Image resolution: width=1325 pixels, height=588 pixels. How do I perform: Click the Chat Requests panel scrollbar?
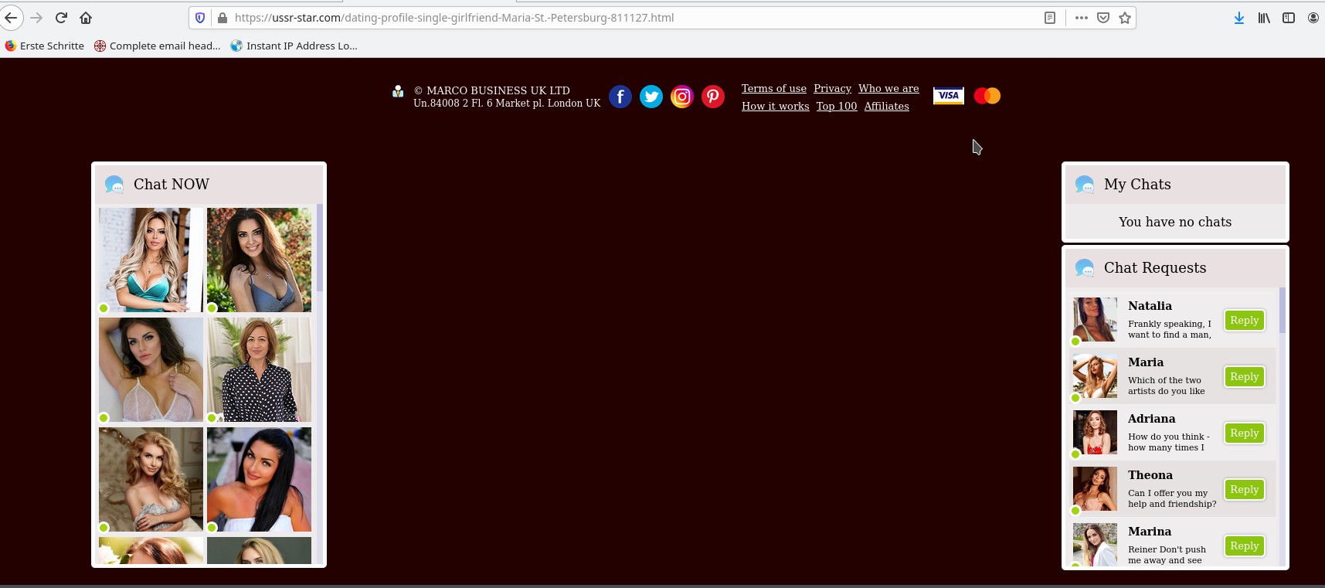1283,310
